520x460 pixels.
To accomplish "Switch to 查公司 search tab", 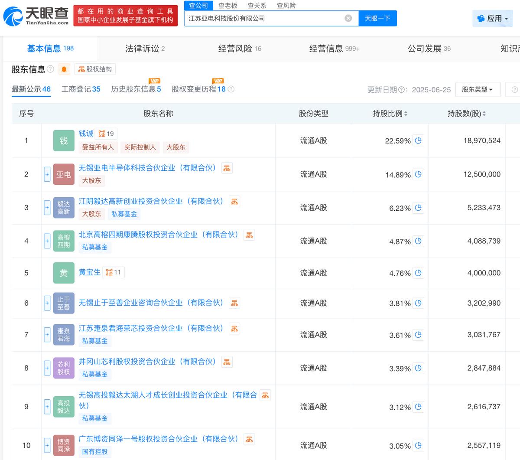I will pyautogui.click(x=198, y=6).
